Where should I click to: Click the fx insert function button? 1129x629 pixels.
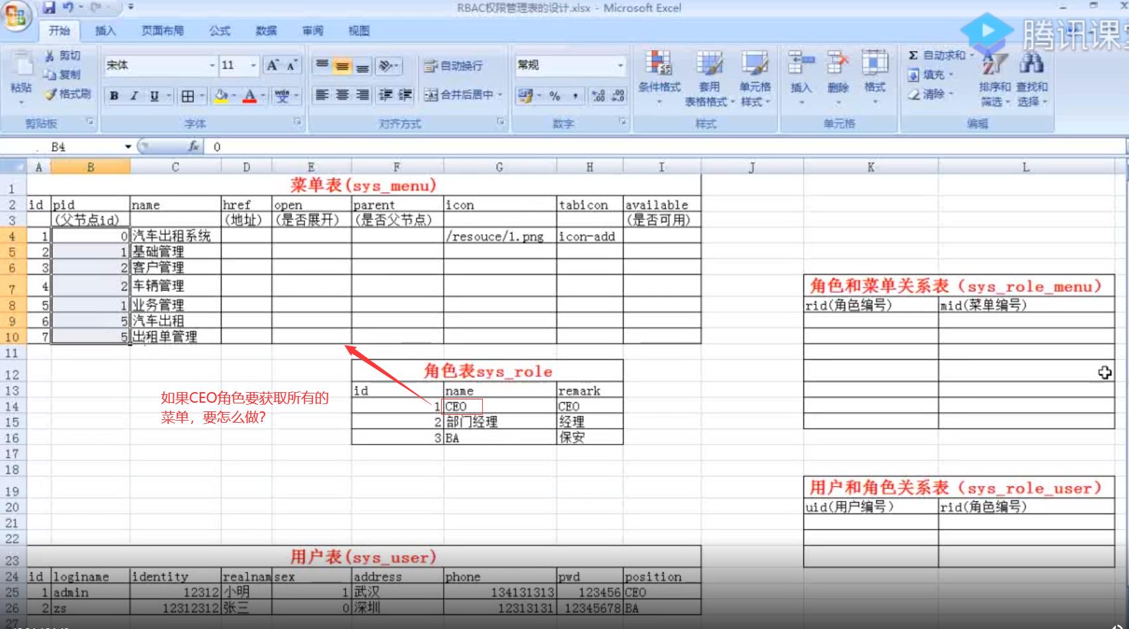tap(193, 147)
